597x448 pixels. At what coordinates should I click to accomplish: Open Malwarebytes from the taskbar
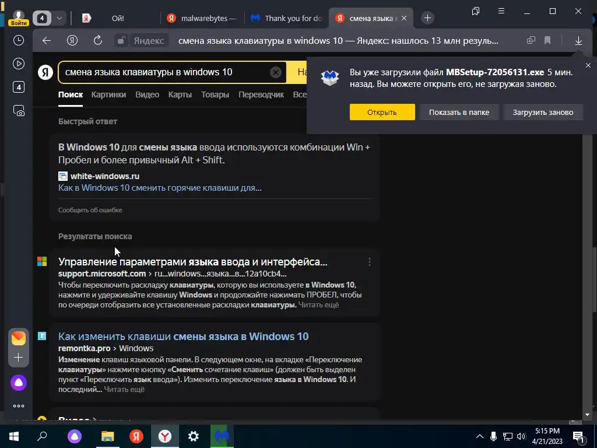pos(222,436)
